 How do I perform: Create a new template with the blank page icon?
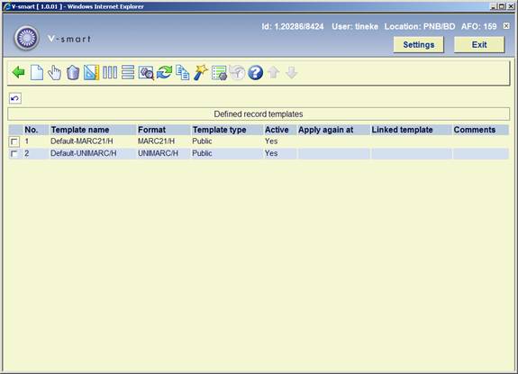tap(37, 72)
